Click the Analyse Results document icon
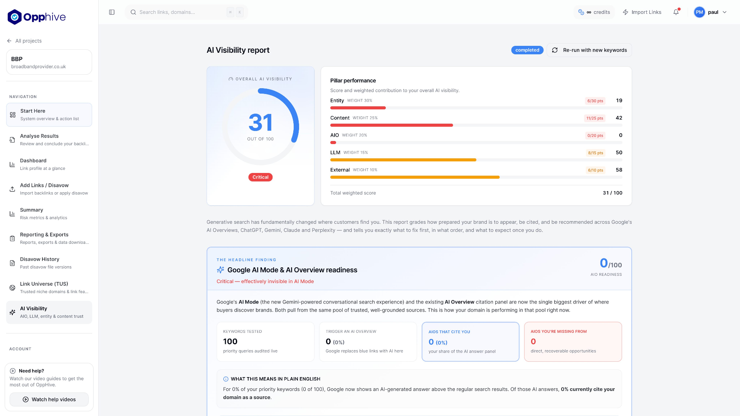 click(x=12, y=140)
